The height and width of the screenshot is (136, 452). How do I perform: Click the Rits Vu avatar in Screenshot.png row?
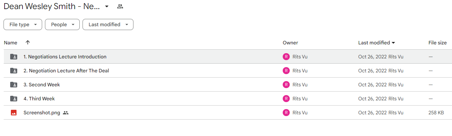click(x=286, y=113)
